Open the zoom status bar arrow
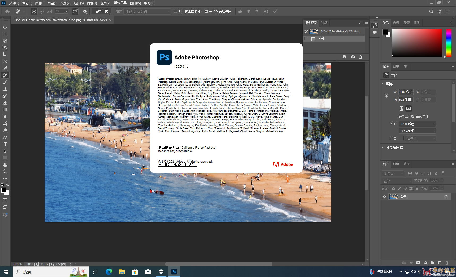Image resolution: width=456 pixels, height=277 pixels. pos(71,264)
